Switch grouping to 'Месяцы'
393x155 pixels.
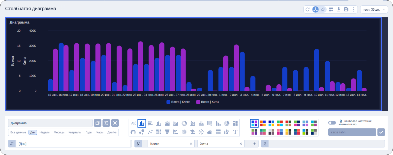click(59, 132)
